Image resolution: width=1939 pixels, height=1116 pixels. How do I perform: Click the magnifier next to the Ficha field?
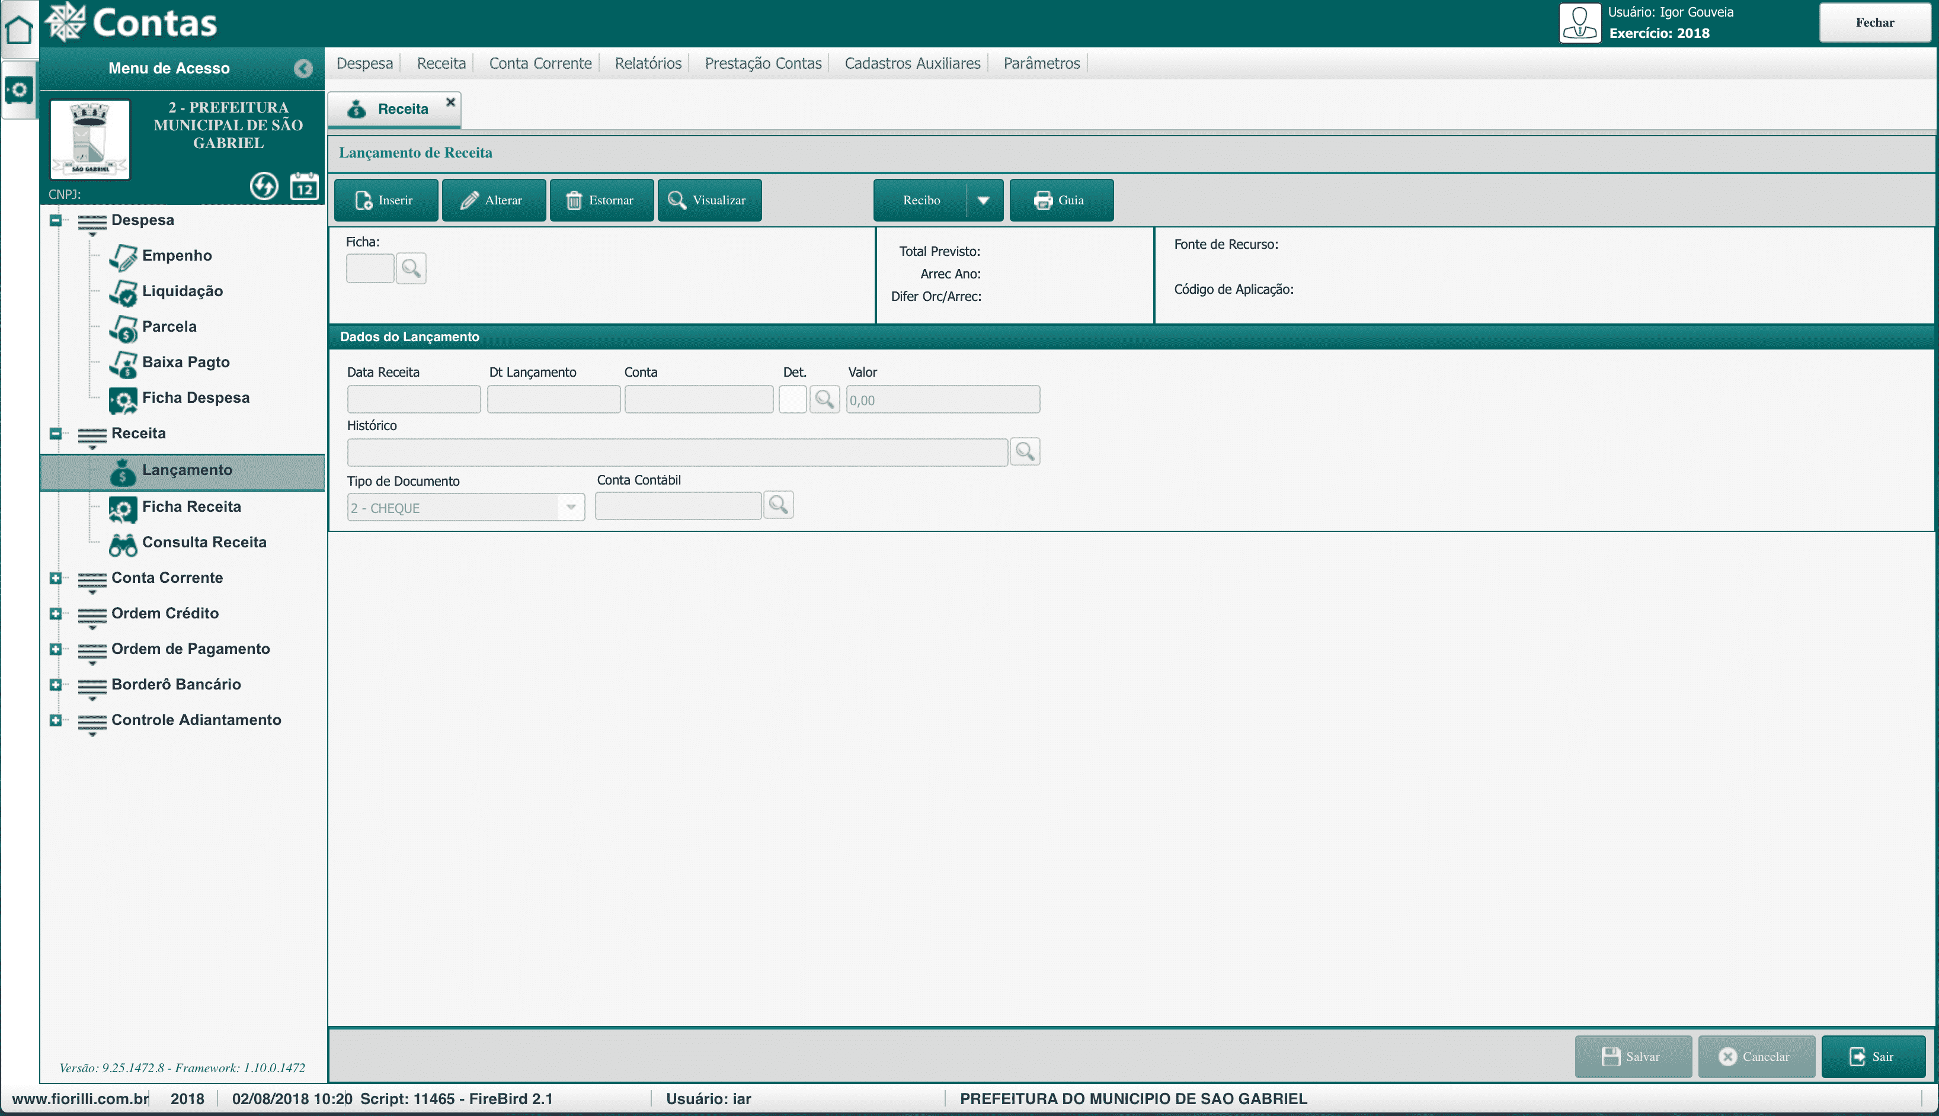[411, 268]
